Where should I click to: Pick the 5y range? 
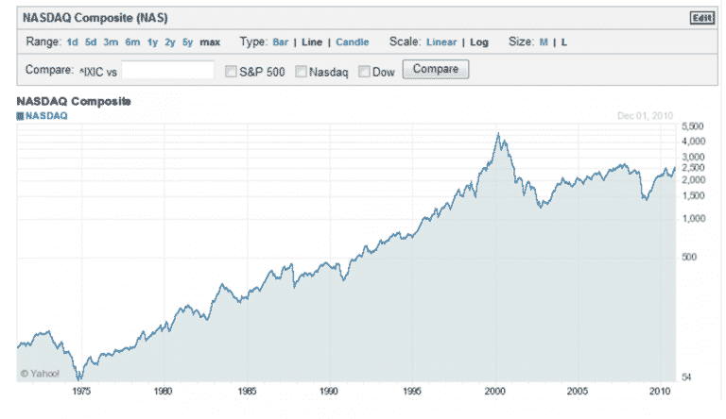point(187,42)
